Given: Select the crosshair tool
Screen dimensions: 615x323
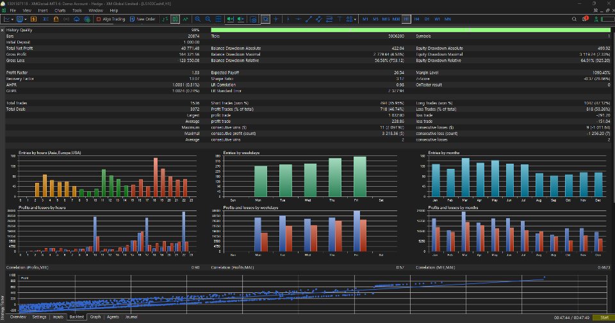Looking at the screenshot, I should [x=275, y=19].
